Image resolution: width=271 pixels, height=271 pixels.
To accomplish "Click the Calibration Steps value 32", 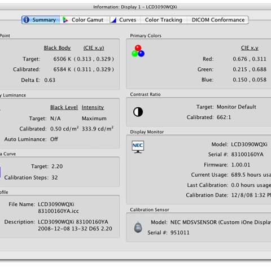I will (x=55, y=177).
